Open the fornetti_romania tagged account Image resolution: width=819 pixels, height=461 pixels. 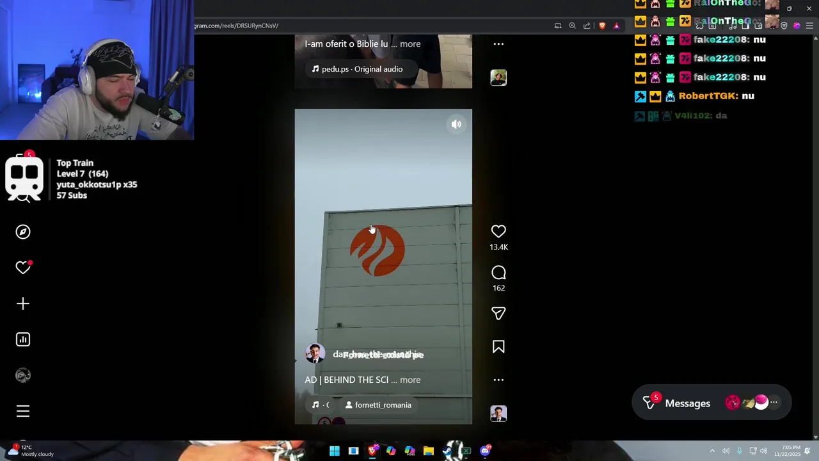click(378, 405)
